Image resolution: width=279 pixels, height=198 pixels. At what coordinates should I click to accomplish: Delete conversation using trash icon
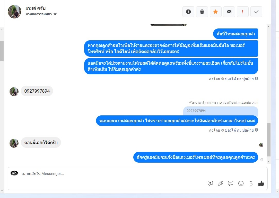pyautogui.click(x=202, y=12)
